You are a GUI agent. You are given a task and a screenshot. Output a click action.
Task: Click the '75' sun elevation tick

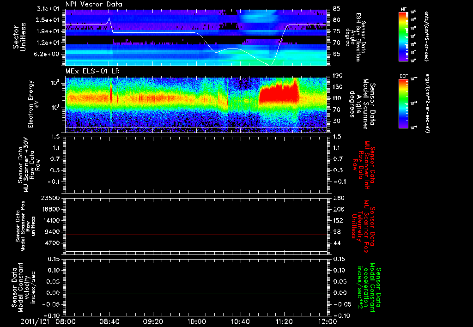(337, 31)
